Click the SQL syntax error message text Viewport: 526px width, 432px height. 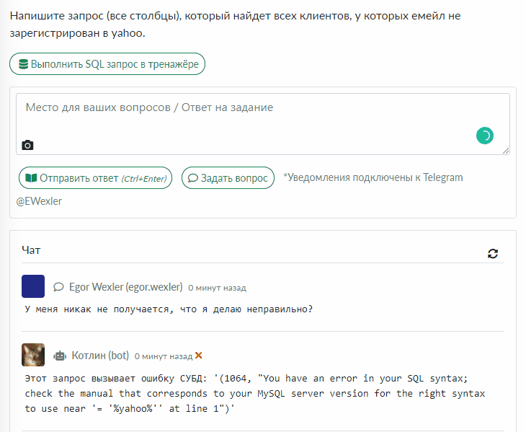point(254,394)
